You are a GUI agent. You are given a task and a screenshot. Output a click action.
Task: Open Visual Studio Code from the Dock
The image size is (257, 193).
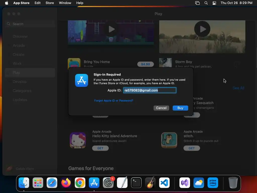[164, 183]
